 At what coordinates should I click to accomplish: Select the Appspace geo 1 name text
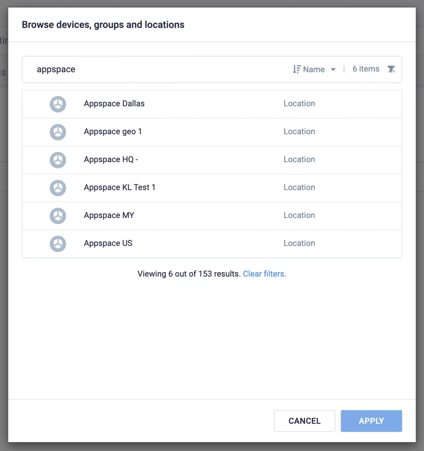point(113,131)
